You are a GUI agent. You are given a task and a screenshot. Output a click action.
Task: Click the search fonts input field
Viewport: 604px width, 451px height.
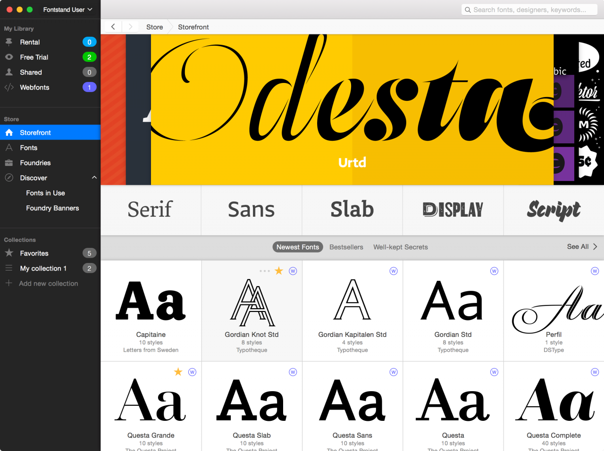[529, 9]
